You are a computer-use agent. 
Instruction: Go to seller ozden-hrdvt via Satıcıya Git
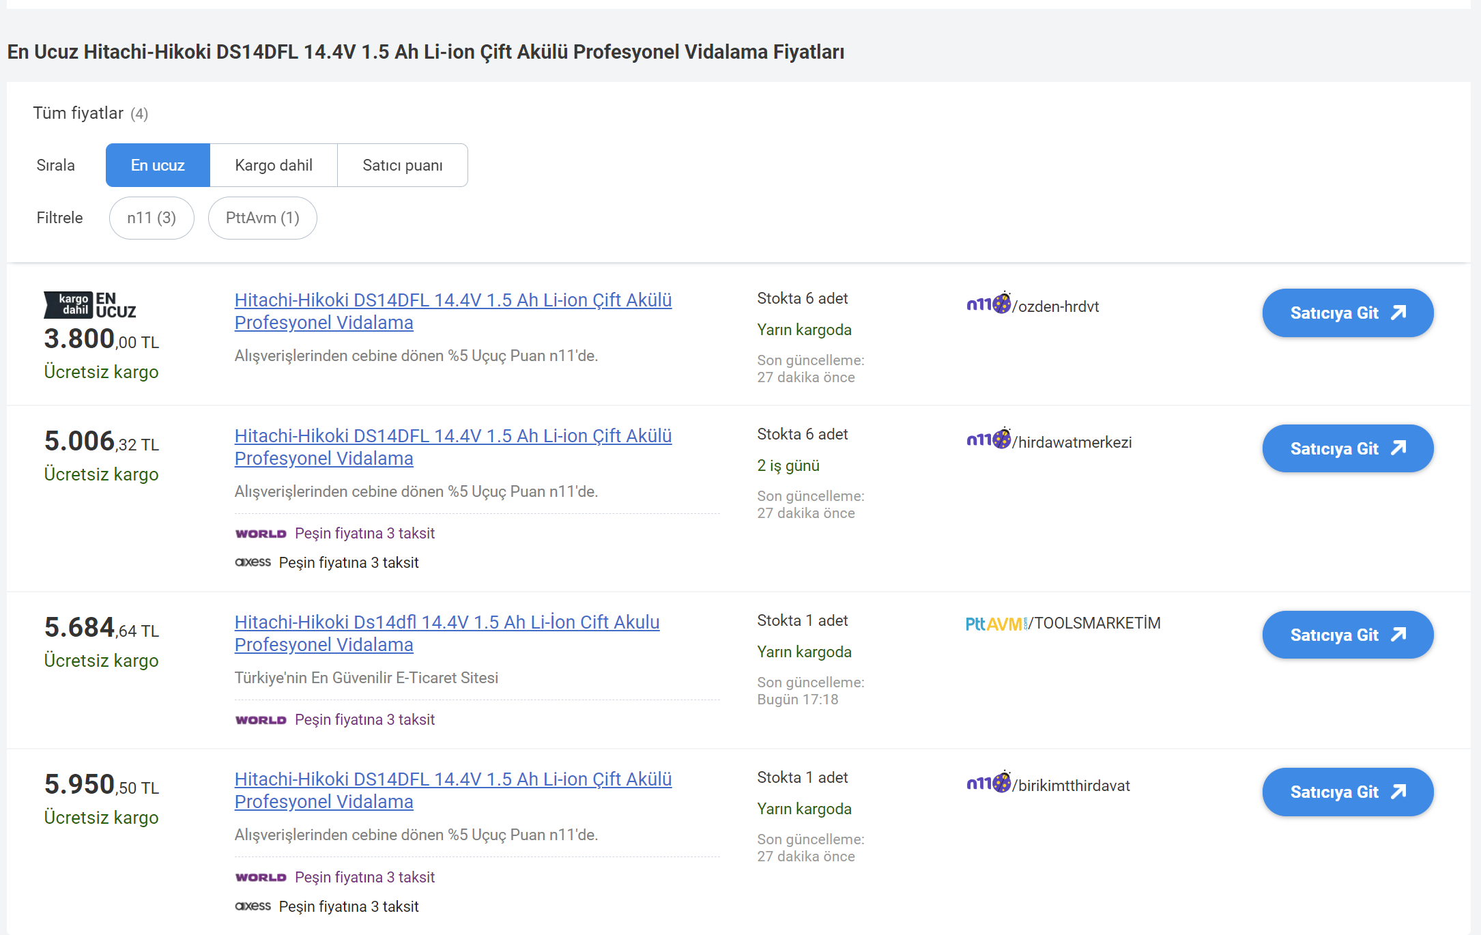[1348, 313]
